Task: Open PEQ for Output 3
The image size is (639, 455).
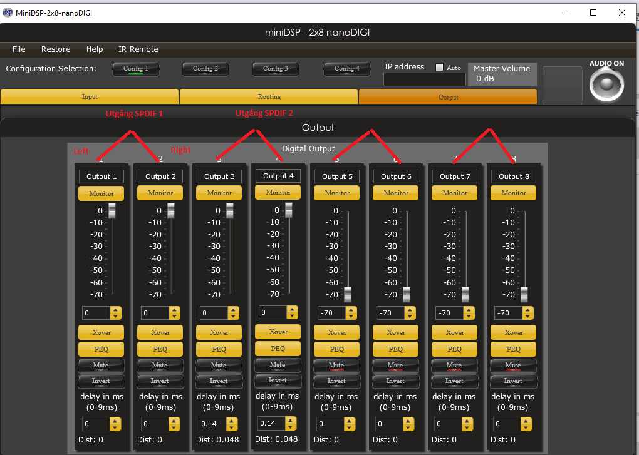Action: (219, 349)
